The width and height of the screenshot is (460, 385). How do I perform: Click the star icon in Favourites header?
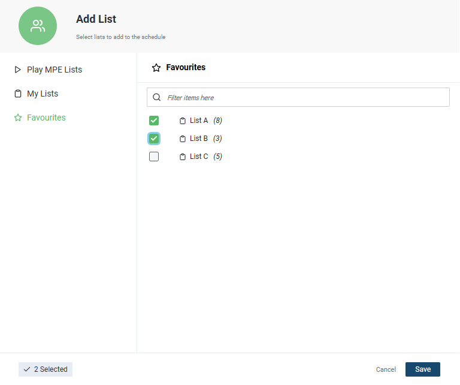(x=156, y=68)
